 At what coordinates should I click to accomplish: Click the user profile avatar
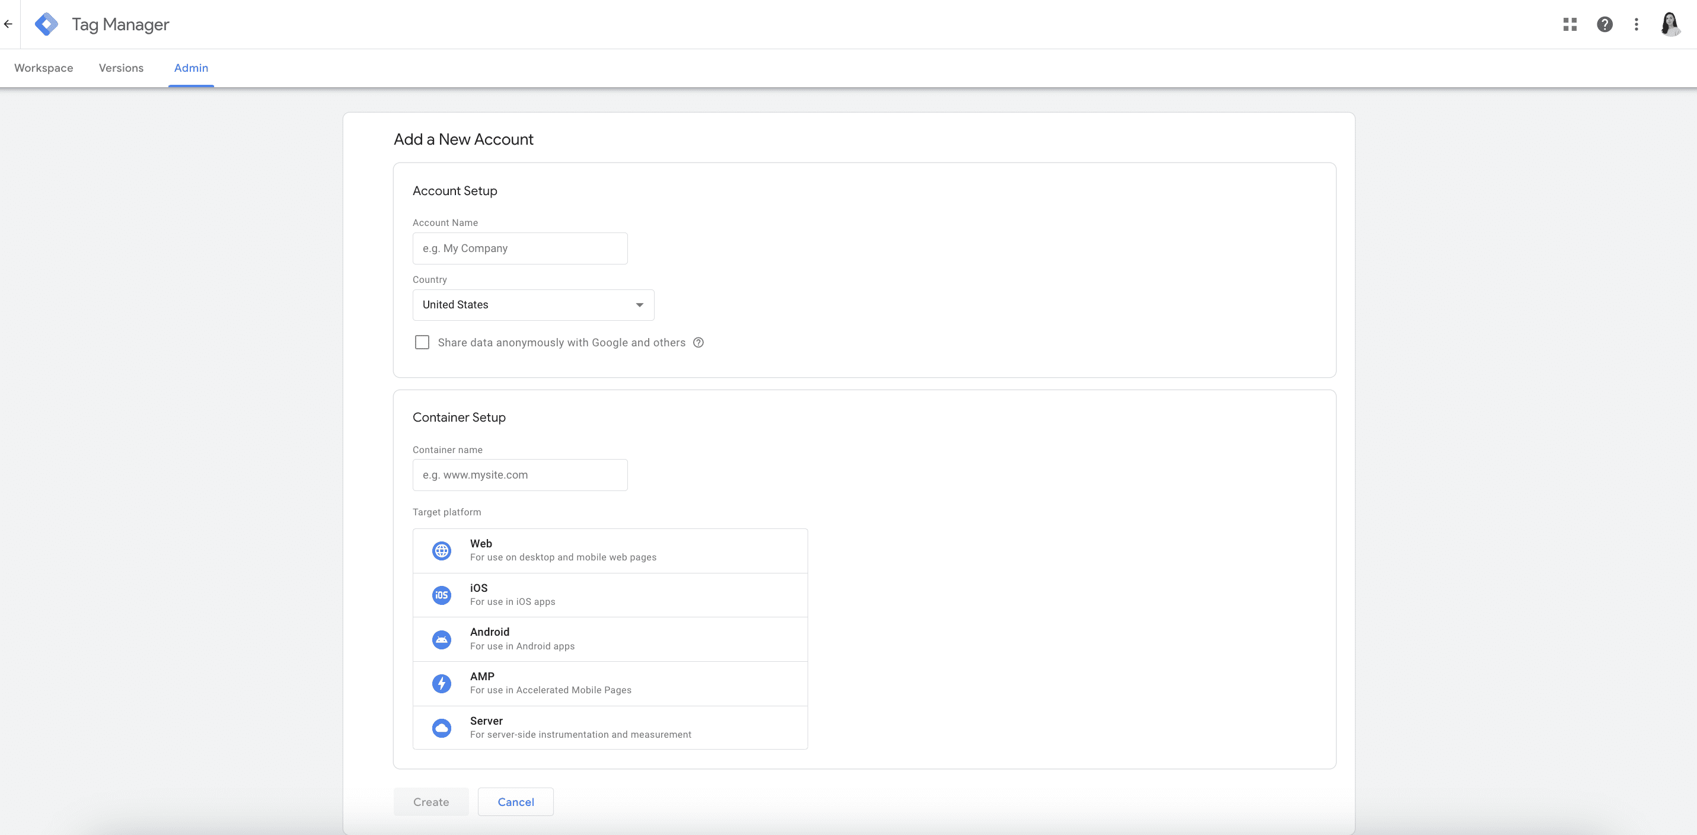[x=1670, y=24]
